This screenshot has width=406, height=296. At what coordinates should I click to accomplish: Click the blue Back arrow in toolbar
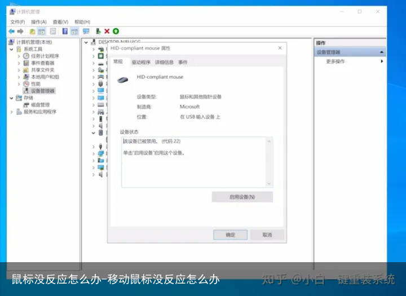pyautogui.click(x=12, y=32)
